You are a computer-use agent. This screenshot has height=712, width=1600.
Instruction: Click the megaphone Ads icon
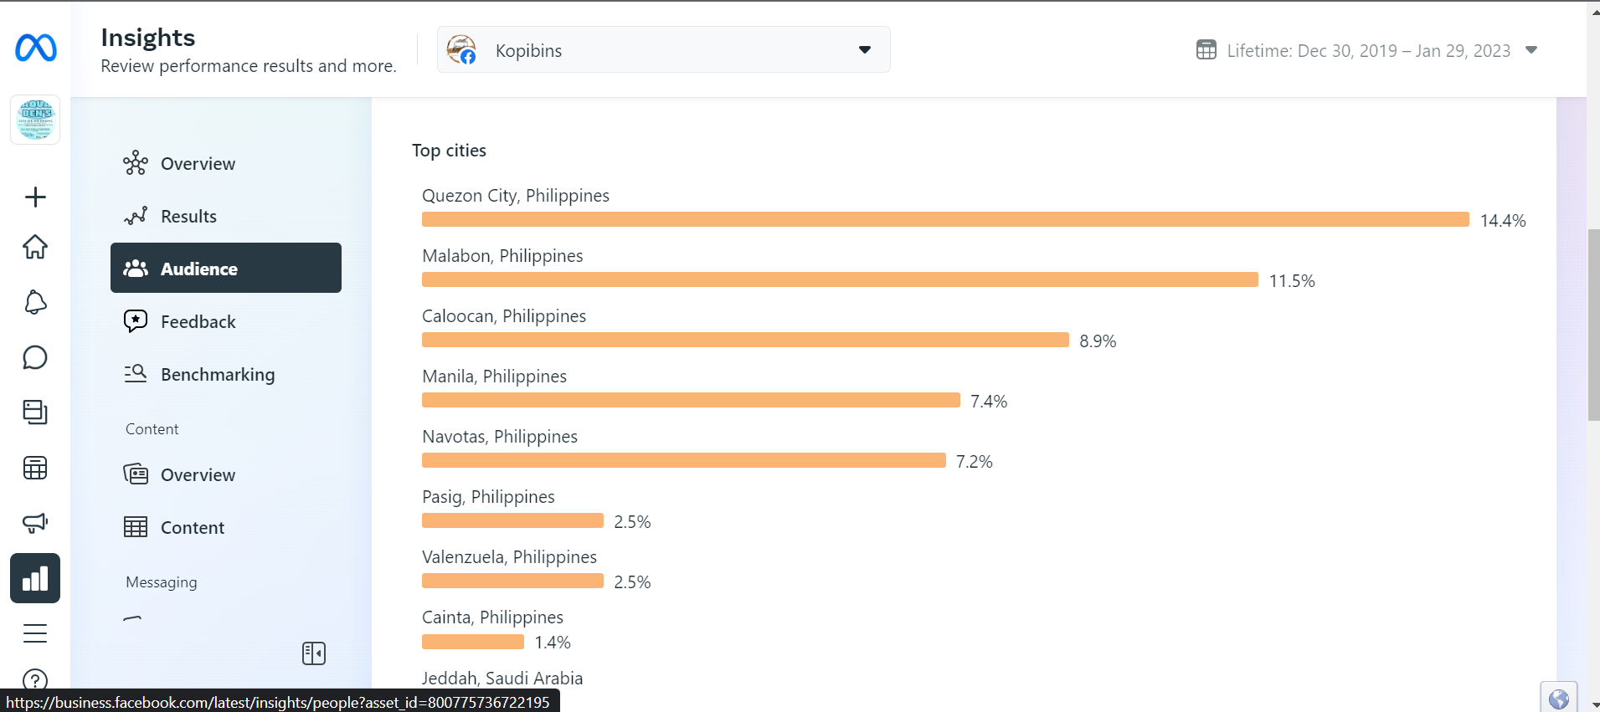35,523
